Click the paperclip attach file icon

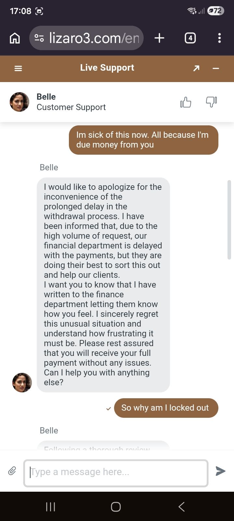(x=12, y=471)
